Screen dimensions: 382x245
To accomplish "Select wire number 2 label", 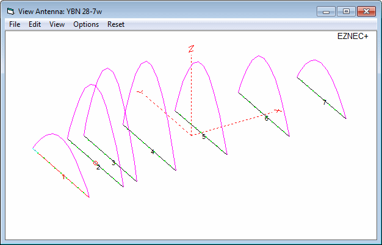I will pos(98,168).
